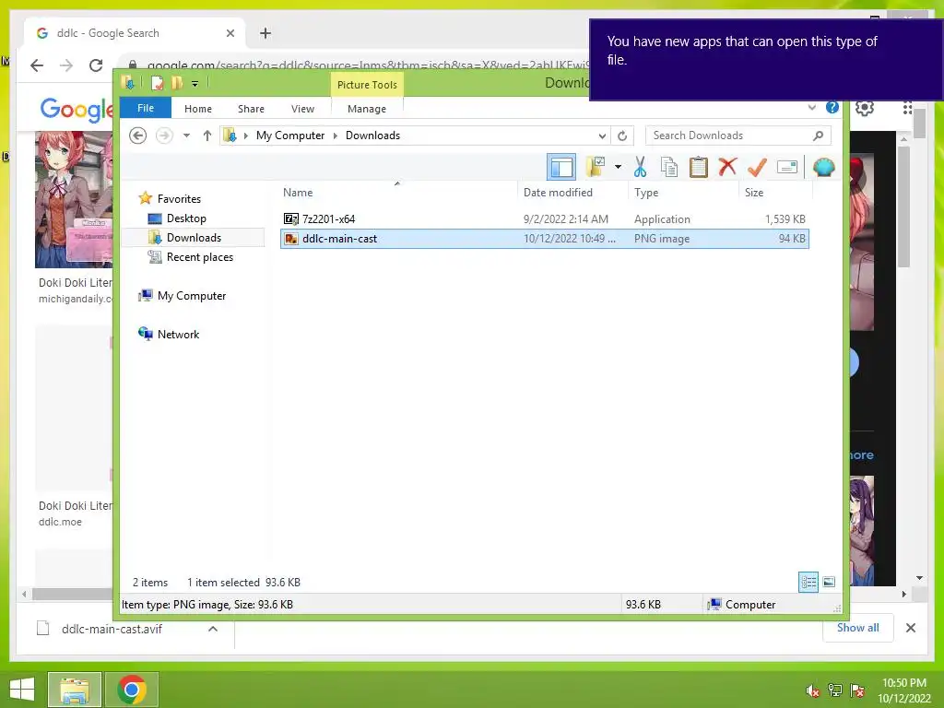944x708 pixels.
Task: Click the new apps notification banner
Action: 766,60
